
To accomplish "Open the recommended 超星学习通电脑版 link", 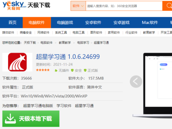I will point(38,106).
